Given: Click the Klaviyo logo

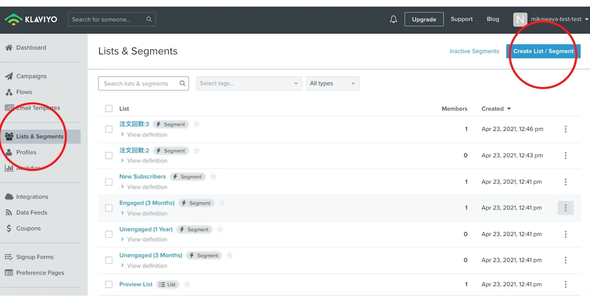Looking at the screenshot, I should [x=31, y=19].
